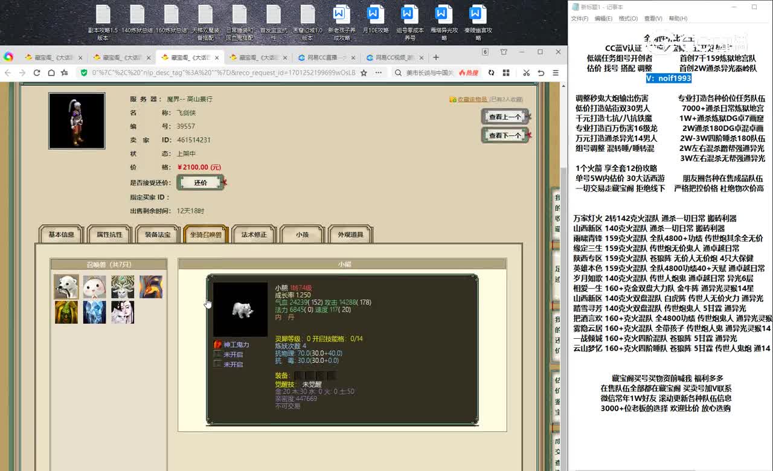Open Notepad 查看(V) menu
Image resolution: width=773 pixels, height=471 pixels.
(653, 19)
